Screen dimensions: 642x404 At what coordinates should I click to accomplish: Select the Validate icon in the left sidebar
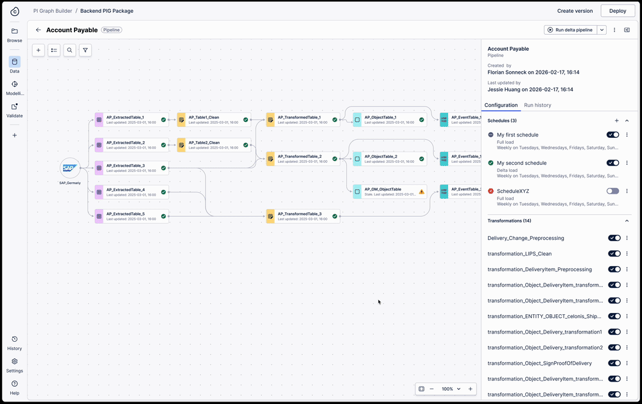pyautogui.click(x=14, y=107)
